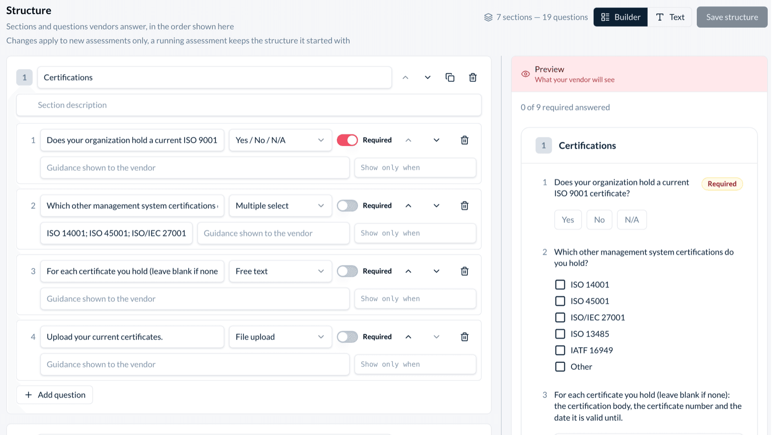Image resolution: width=772 pixels, height=435 pixels.
Task: Click the Section description field
Action: [x=249, y=105]
